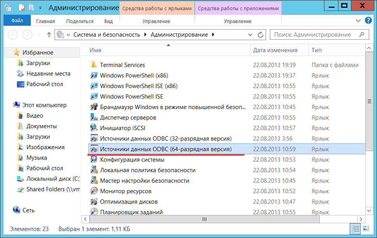Sort by Дата изменения column header
The width and height of the screenshot is (377, 238).
point(279,50)
